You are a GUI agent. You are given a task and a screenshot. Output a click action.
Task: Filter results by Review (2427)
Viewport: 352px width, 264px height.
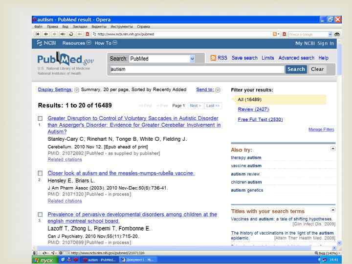(x=253, y=110)
